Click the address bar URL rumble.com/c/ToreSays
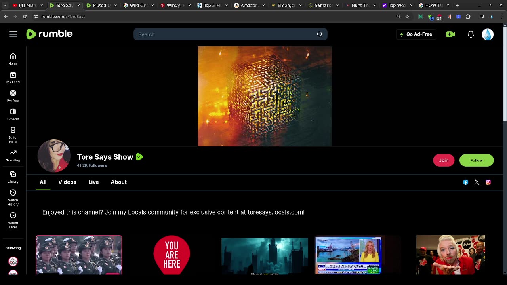 (63, 17)
